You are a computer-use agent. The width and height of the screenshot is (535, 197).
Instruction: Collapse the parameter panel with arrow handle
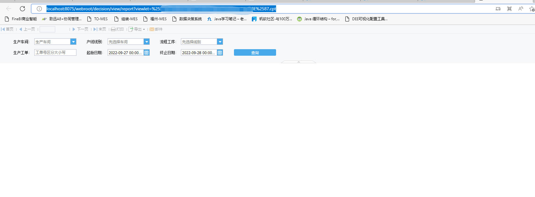point(299,62)
